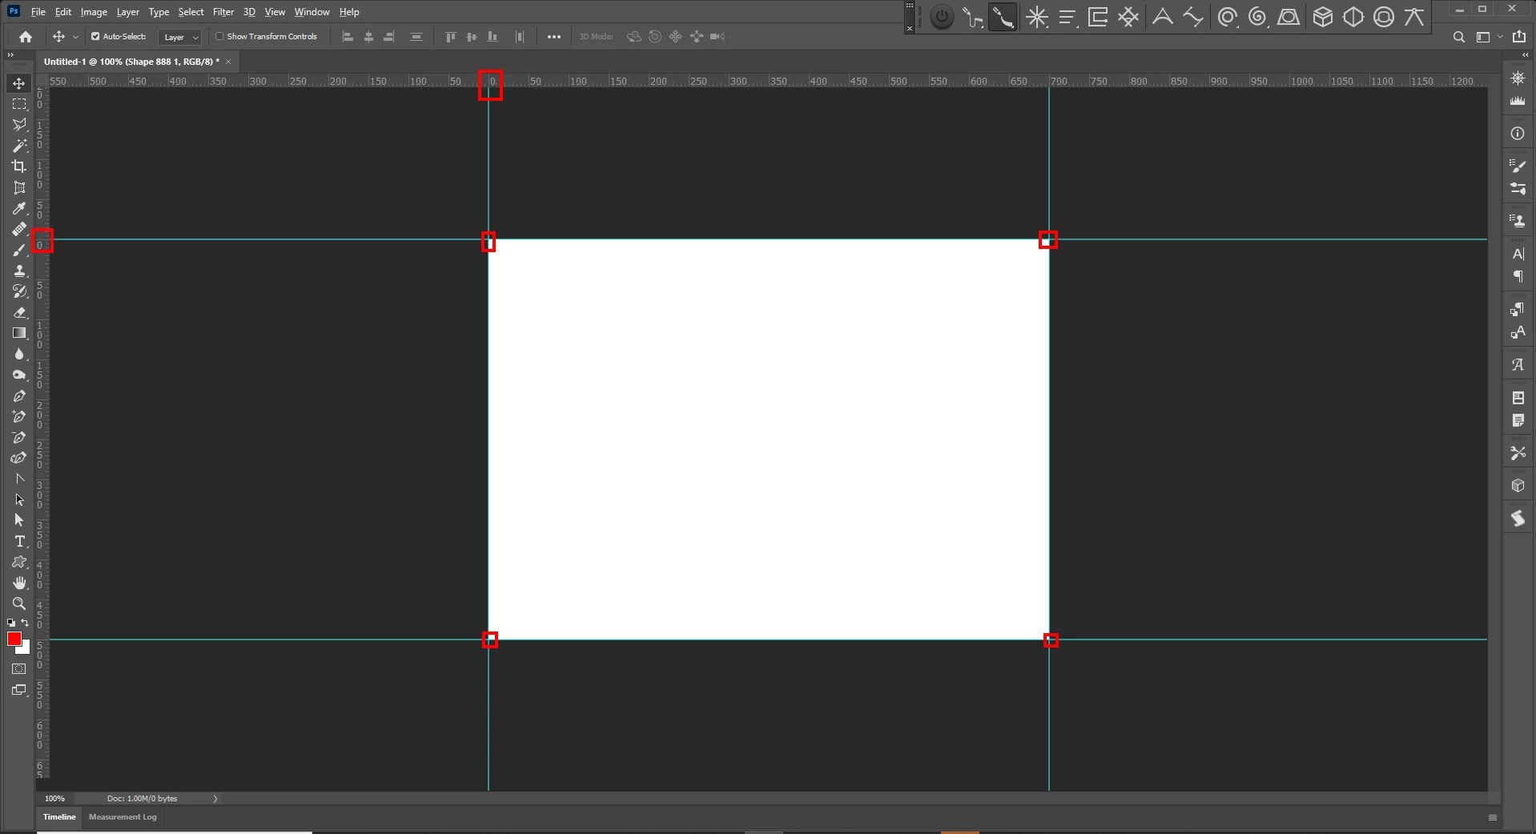Pick the Zoom tool in toolbar

click(19, 603)
